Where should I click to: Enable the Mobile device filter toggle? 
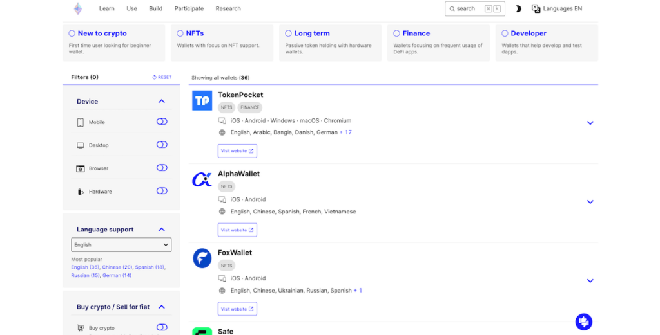[162, 122]
